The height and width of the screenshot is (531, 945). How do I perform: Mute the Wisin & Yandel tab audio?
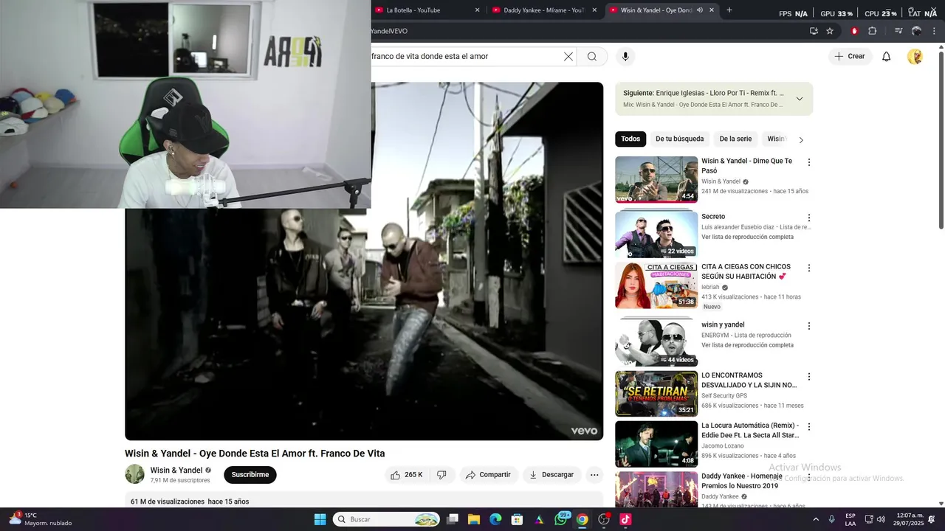point(700,10)
